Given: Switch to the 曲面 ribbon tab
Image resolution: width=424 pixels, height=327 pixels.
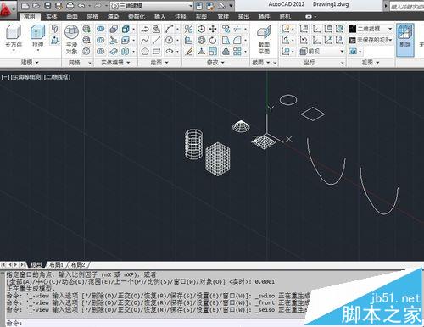Looking at the screenshot, I should tap(72, 17).
